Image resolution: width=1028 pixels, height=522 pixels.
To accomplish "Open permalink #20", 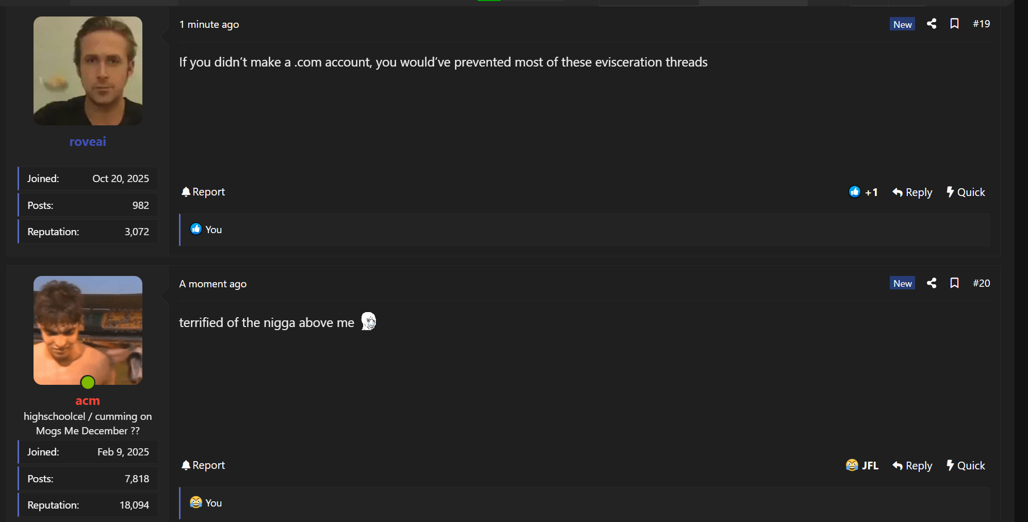I will click(981, 283).
